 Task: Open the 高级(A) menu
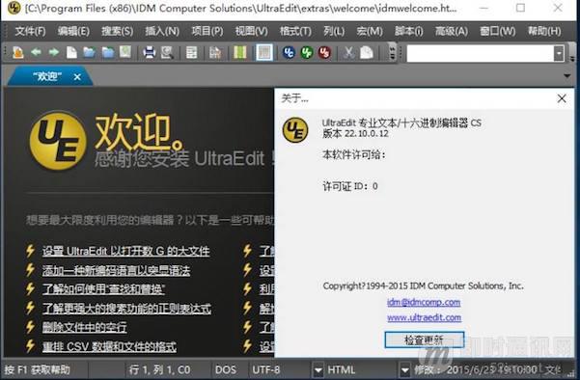[452, 31]
